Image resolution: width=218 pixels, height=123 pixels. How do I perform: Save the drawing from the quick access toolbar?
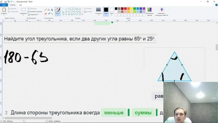pos(5,2)
